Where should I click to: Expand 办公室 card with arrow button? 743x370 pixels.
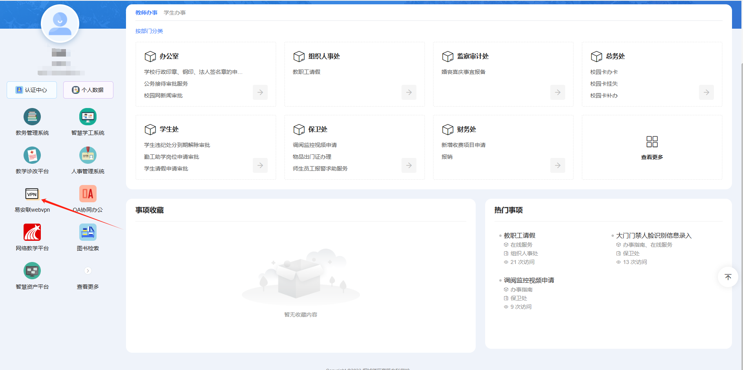[x=260, y=92]
